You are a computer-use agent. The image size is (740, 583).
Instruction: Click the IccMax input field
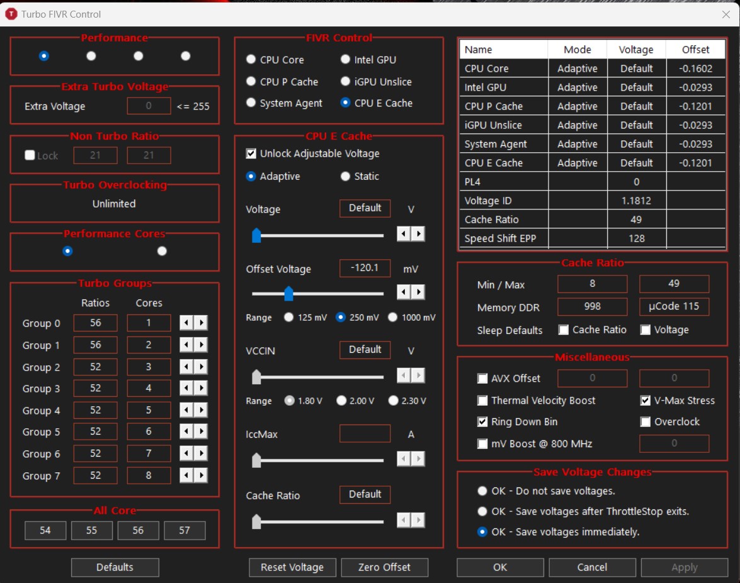tap(365, 433)
